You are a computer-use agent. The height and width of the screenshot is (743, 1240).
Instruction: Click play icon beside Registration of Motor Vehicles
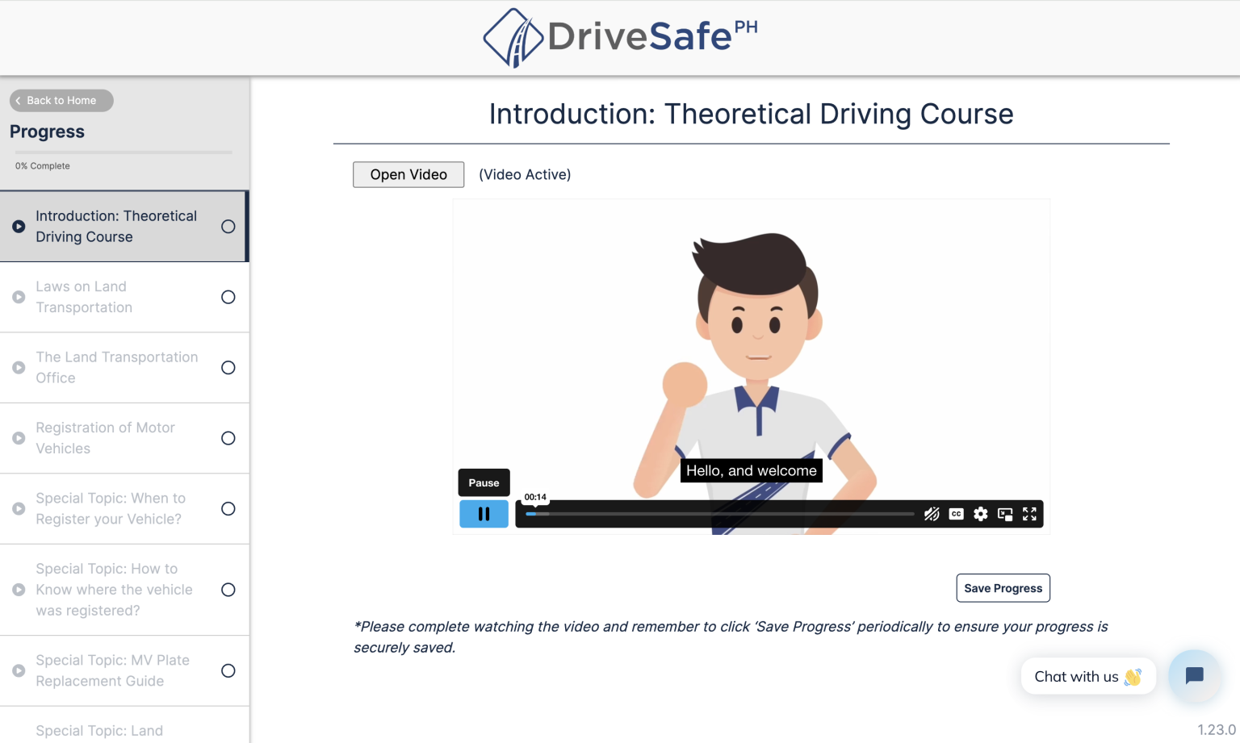point(18,437)
